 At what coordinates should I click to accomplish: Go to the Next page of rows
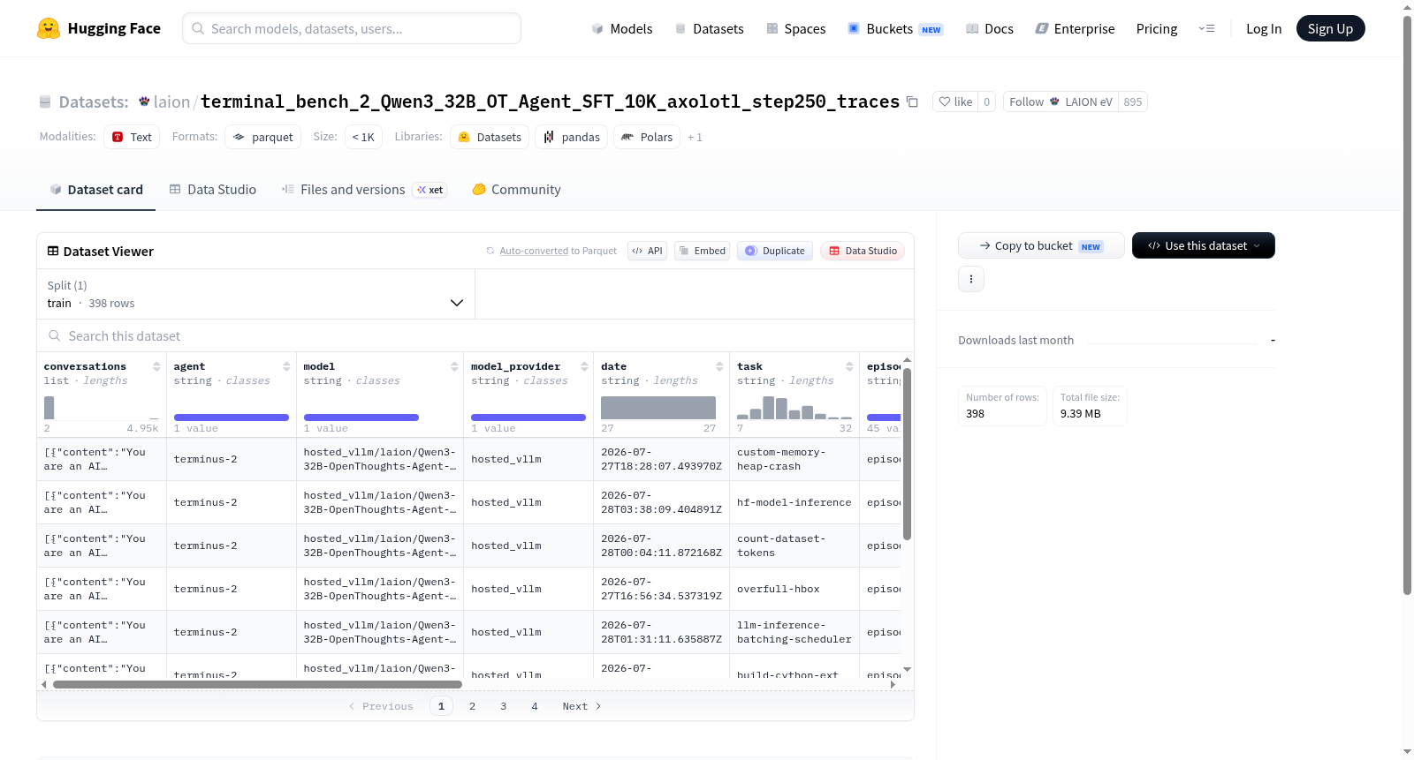(582, 706)
